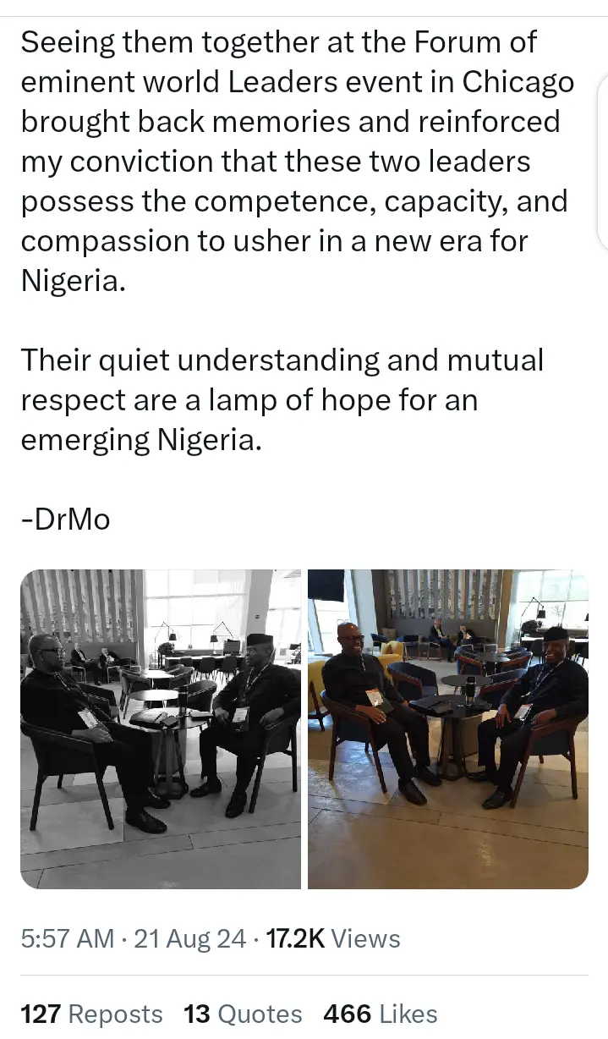Open the black-and-white photo on the left

coord(161,729)
